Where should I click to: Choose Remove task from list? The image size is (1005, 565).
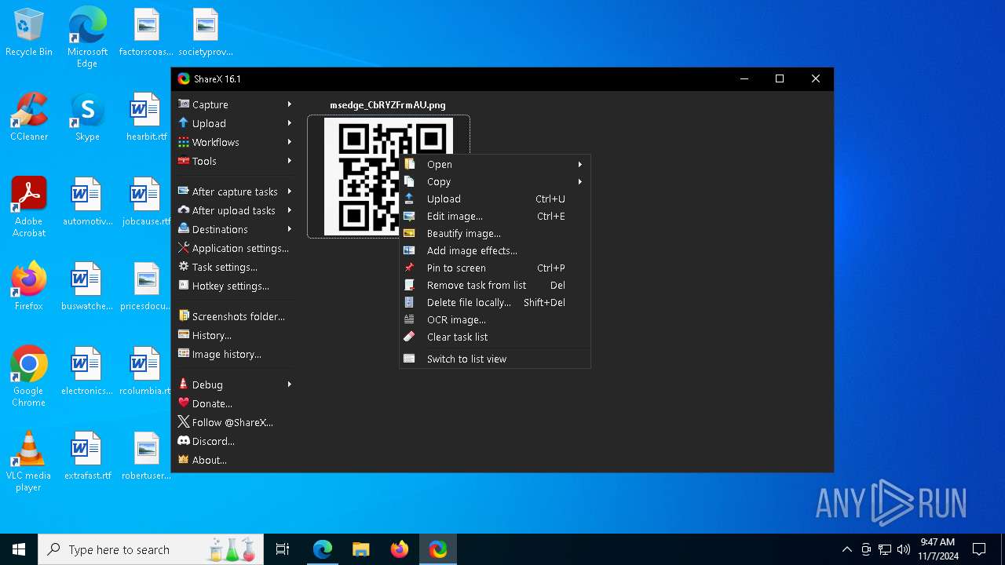pos(495,285)
